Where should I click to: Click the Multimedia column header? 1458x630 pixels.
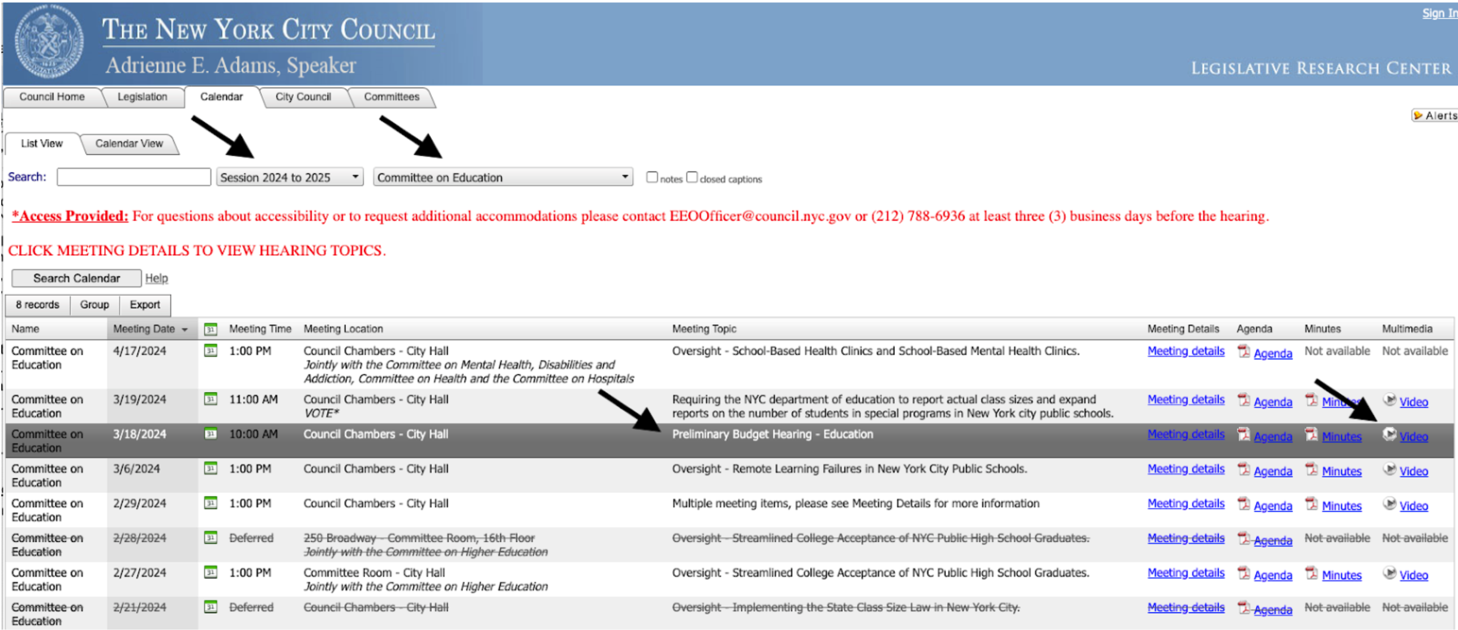point(1407,329)
